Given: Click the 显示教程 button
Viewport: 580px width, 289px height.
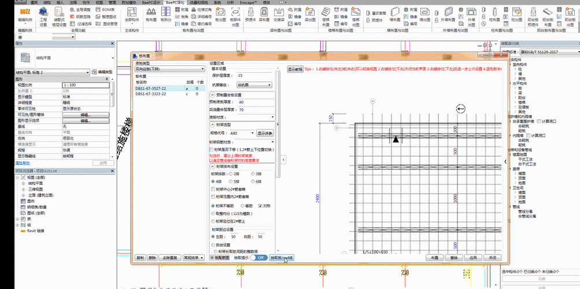Looking at the screenshot, I should click(295, 69).
